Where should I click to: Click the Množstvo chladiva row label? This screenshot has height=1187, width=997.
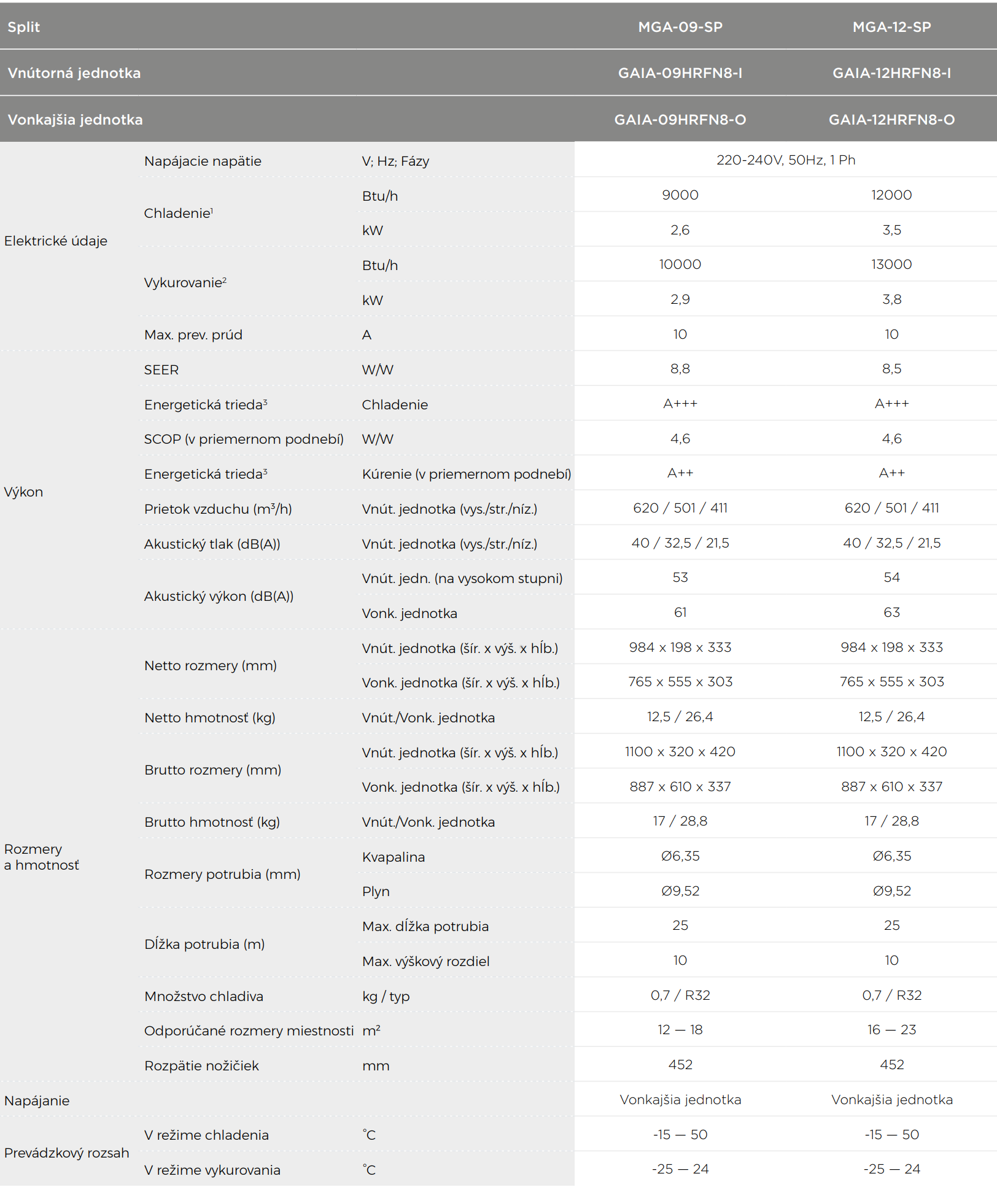[x=204, y=996]
